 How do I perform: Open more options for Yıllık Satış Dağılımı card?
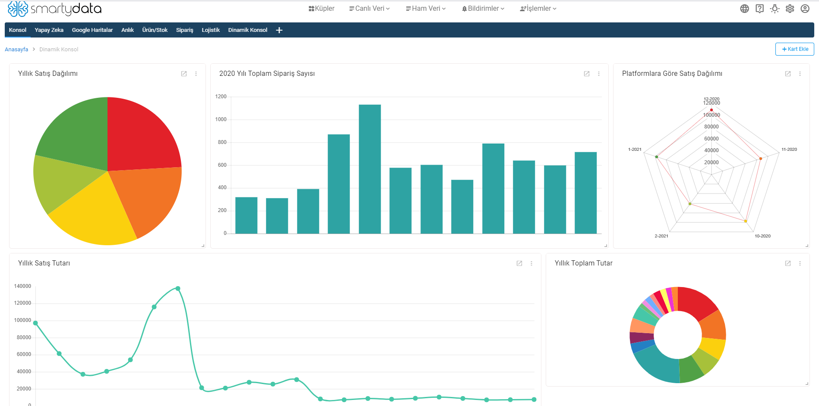(x=196, y=74)
